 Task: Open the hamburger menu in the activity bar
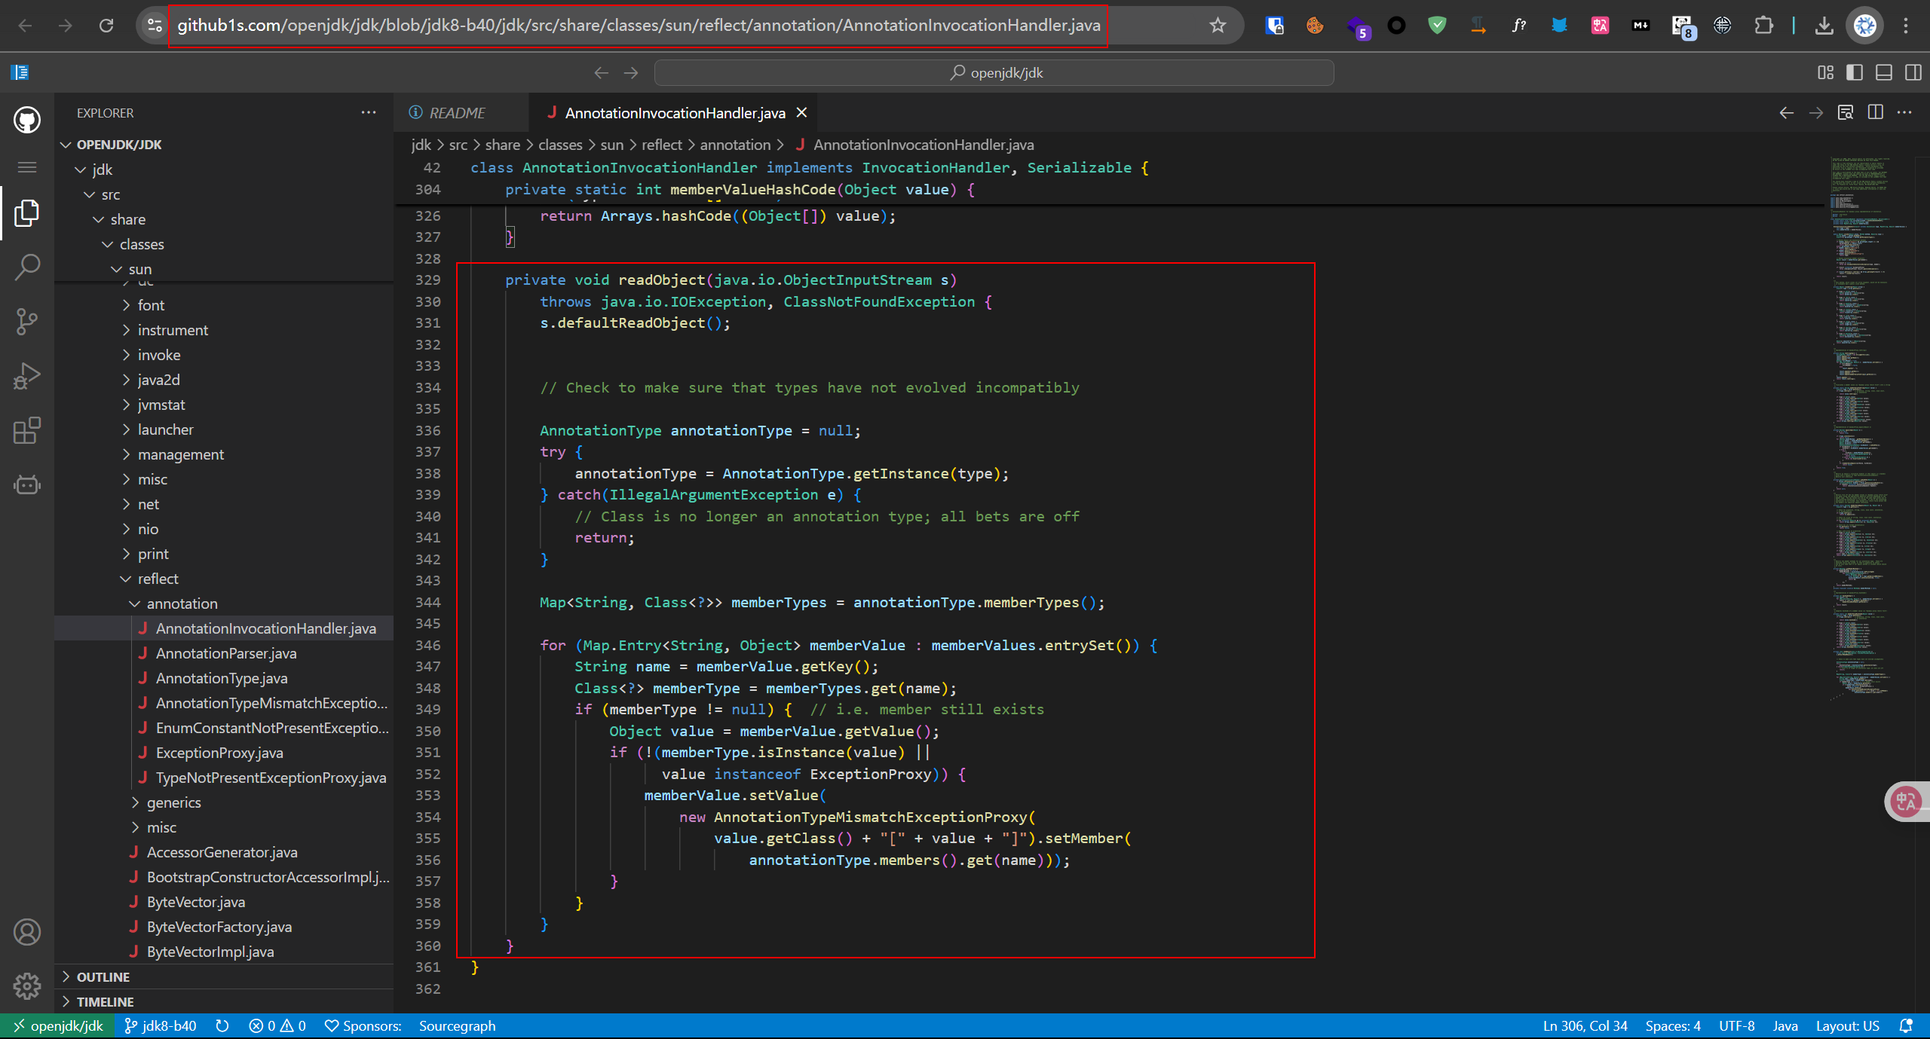[27, 167]
